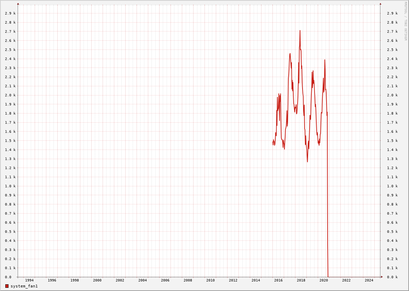Click the red arrow atop the left axis
This screenshot has height=291, width=409.
(x=18, y=4)
